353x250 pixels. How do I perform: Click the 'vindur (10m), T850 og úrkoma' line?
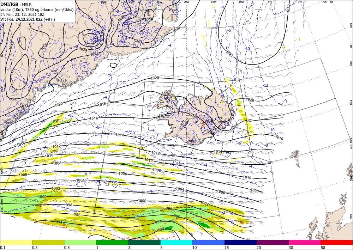[37, 10]
